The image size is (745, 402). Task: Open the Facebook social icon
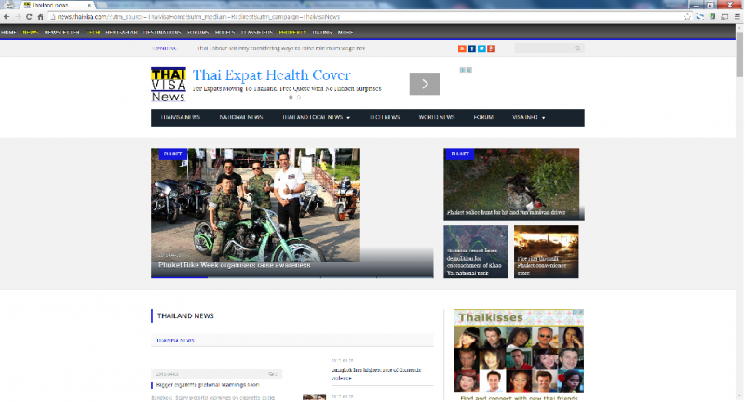(472, 48)
